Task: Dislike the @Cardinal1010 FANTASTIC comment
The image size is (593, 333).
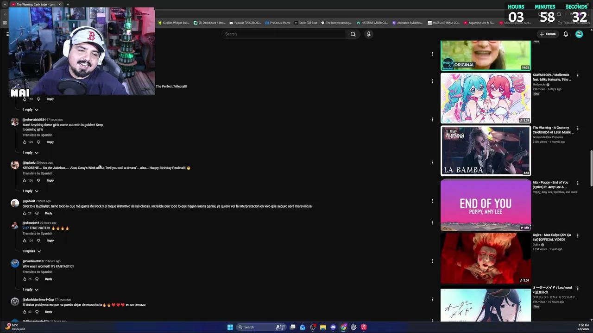Action: pyautogui.click(x=37, y=279)
